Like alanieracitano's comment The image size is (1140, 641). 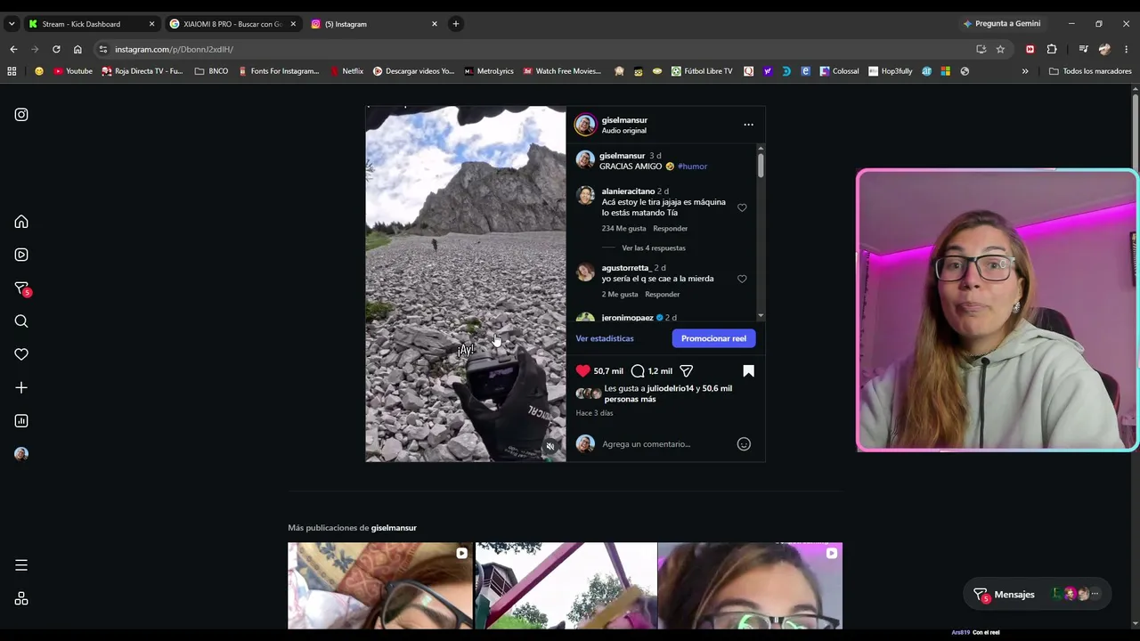coord(742,207)
